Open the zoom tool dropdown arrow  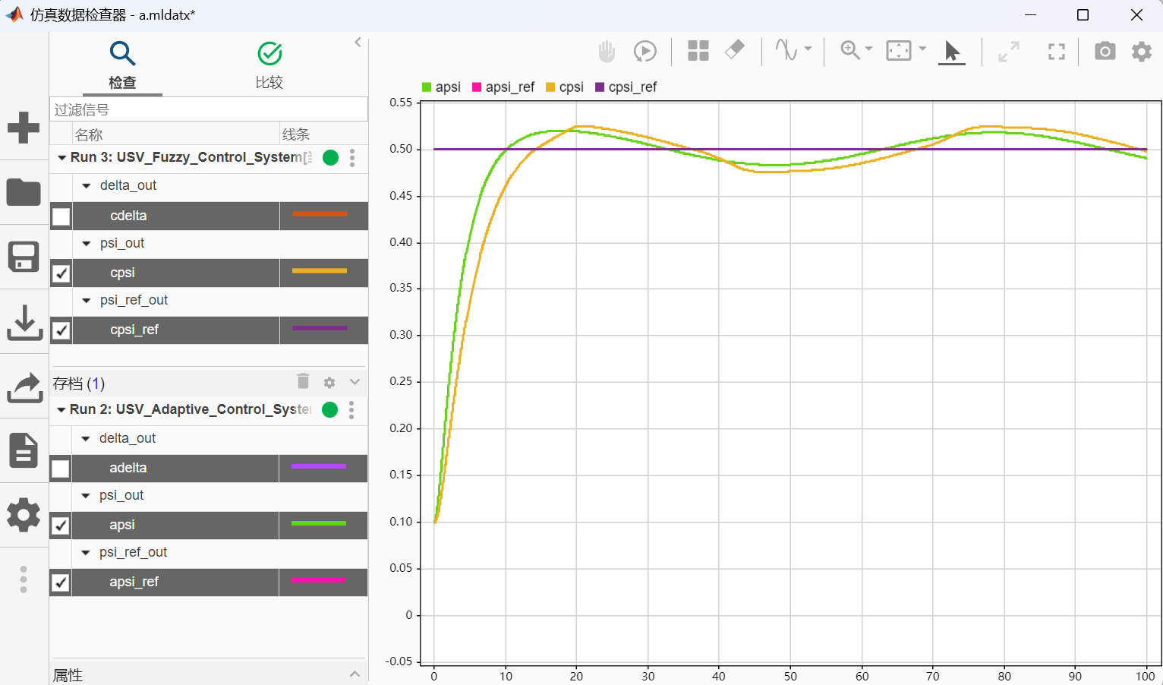pos(868,49)
